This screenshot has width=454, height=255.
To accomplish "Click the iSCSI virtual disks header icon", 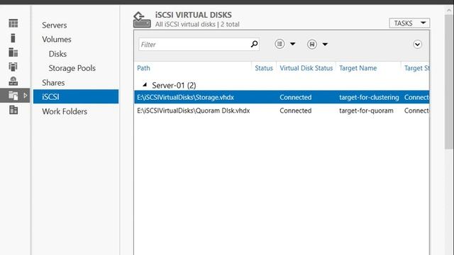I will [142, 20].
